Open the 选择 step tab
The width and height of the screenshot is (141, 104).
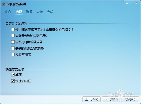coord(29,12)
